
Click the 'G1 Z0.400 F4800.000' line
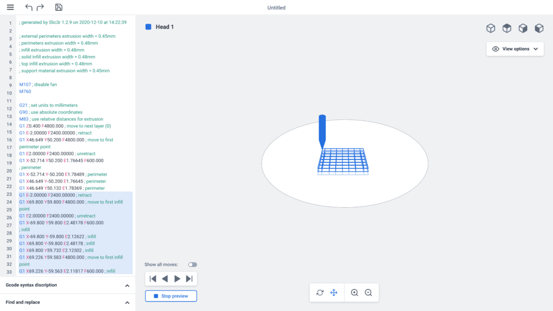point(65,126)
